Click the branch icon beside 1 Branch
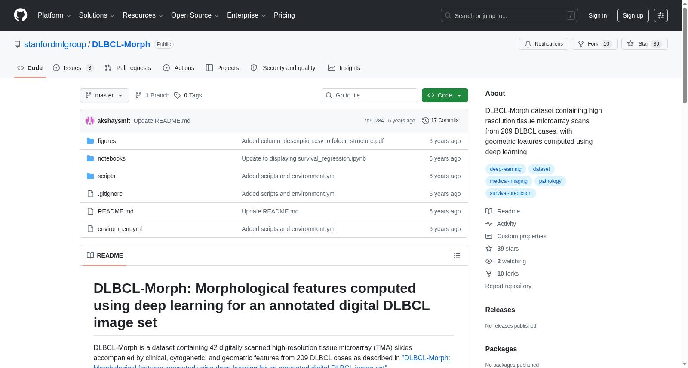688x368 pixels. click(x=138, y=95)
